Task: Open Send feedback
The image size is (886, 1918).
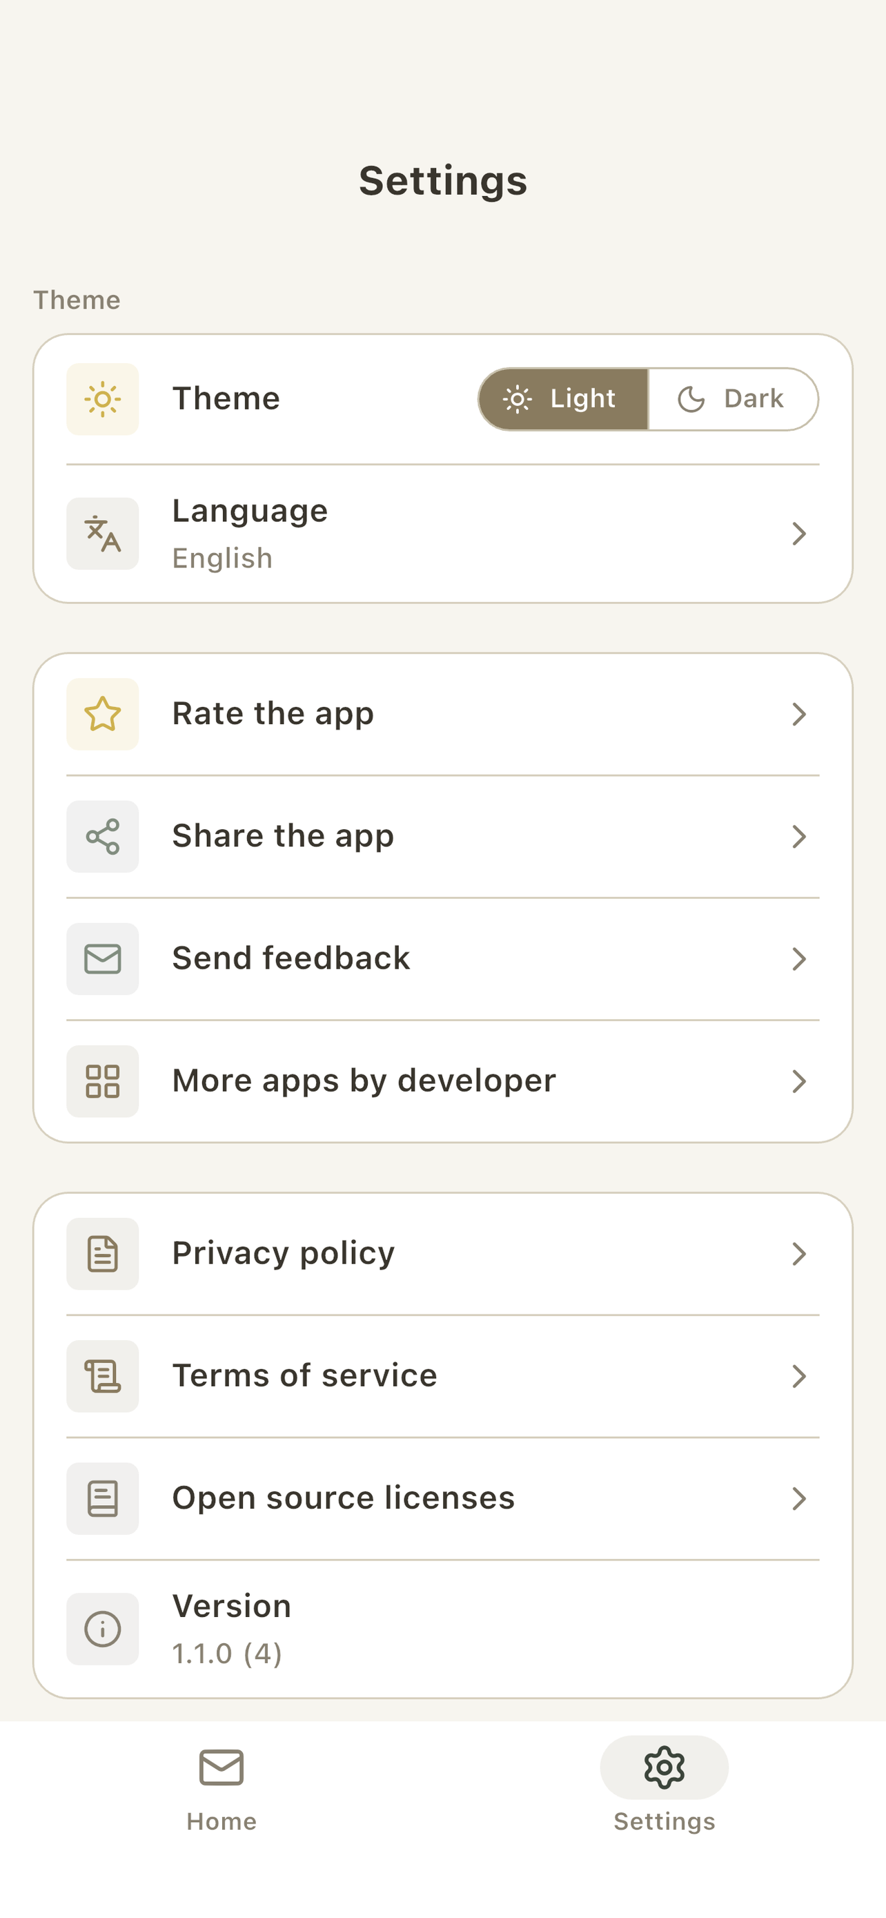Action: [x=442, y=959]
